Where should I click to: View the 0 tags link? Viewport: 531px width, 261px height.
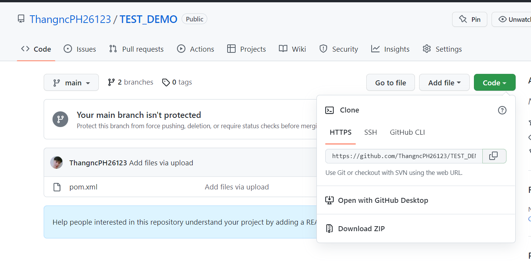coord(177,82)
